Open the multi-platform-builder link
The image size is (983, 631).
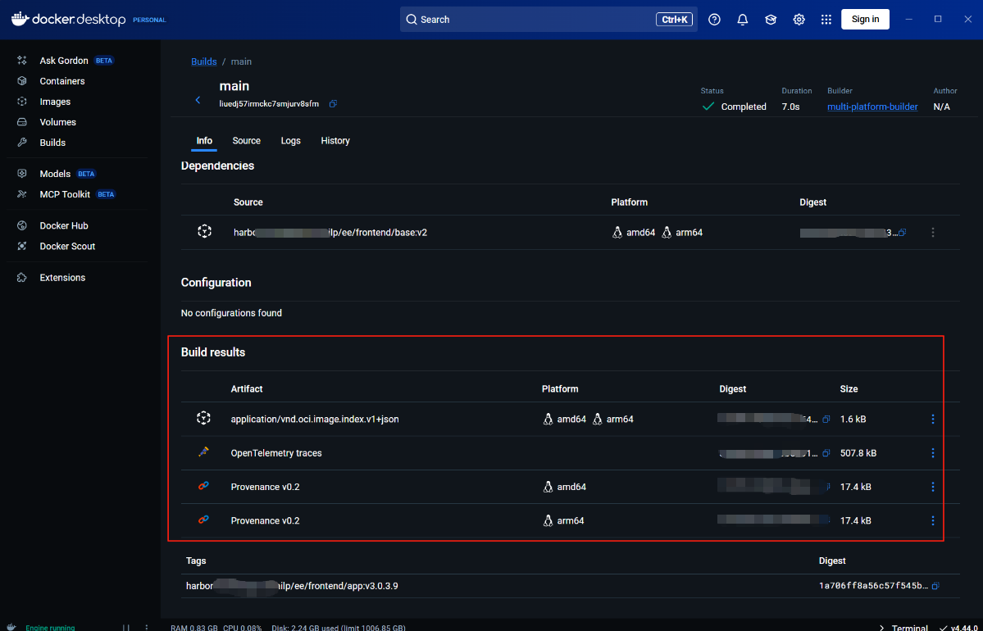(x=872, y=107)
